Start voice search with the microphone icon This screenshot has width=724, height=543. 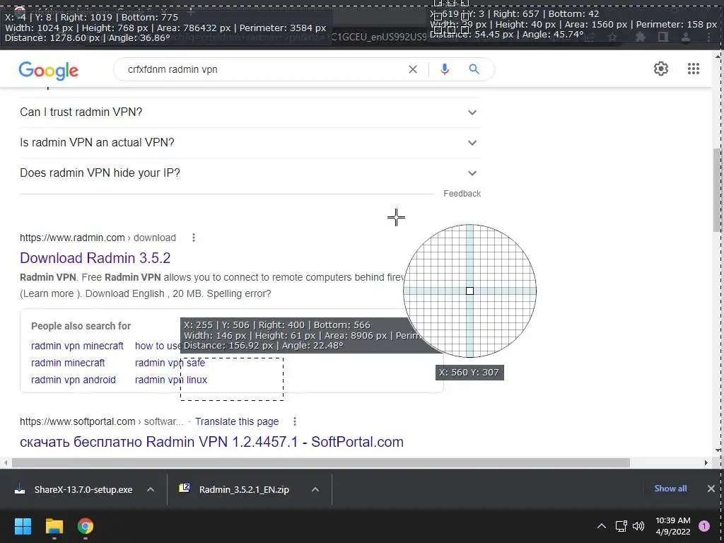pyautogui.click(x=445, y=69)
